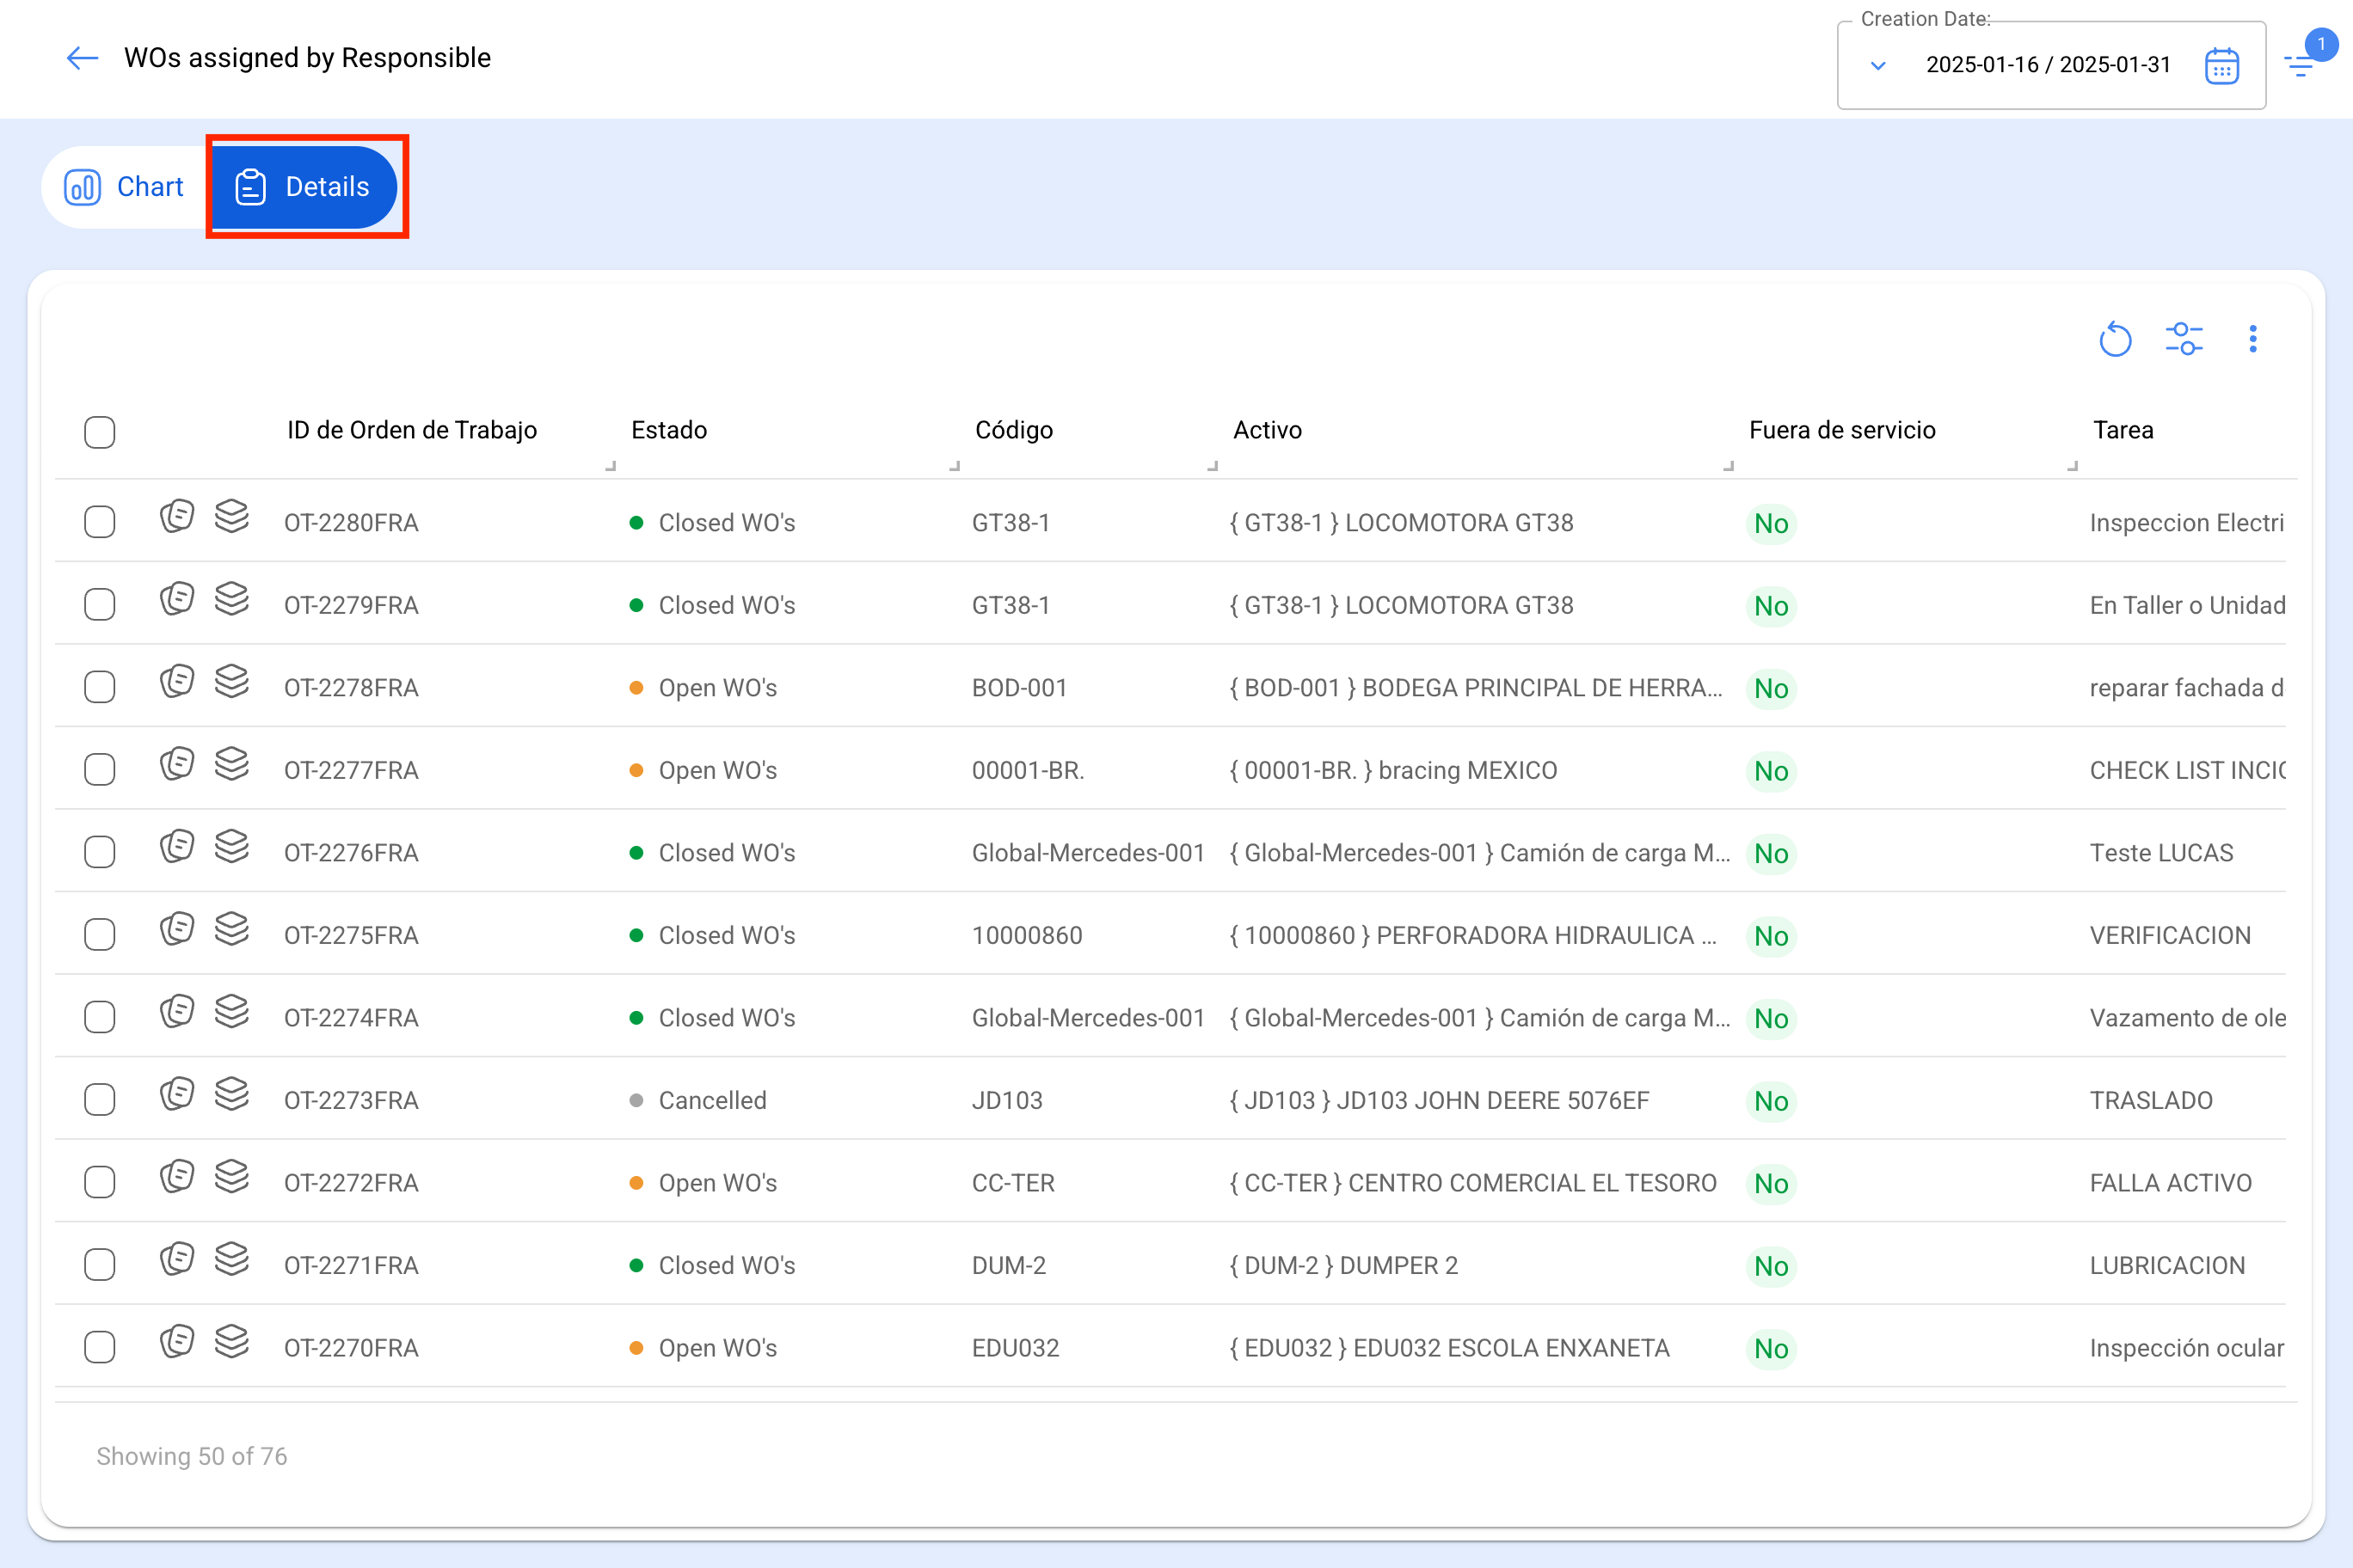Click task Teste LUCAS
Viewport: 2353px width, 1568px height.
click(x=2161, y=853)
